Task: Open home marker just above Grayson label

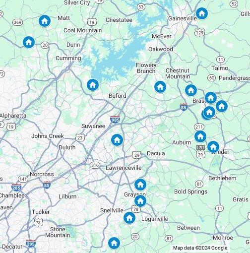Action: coord(140,185)
